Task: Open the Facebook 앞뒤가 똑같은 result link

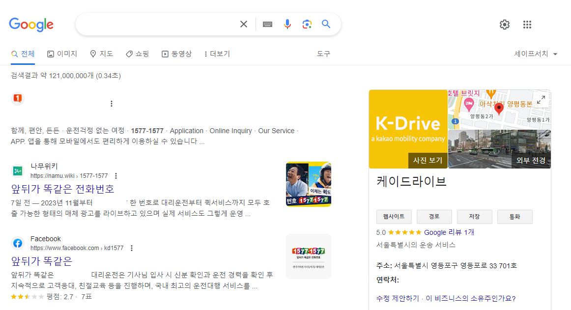Action: [x=41, y=261]
